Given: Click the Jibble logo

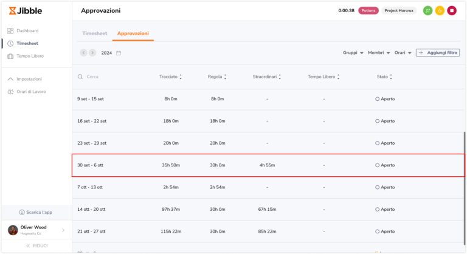Looking at the screenshot, I should pos(26,11).
